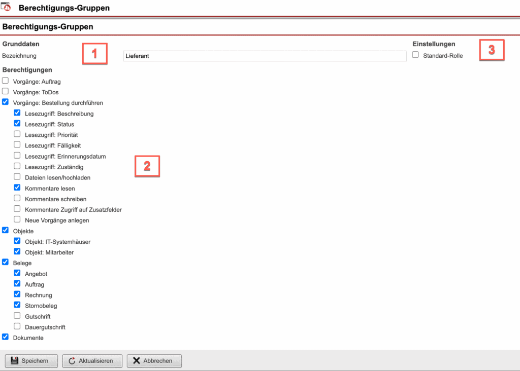
Task: Enable Vorgänge: ToDos permission
Action: pos(5,92)
